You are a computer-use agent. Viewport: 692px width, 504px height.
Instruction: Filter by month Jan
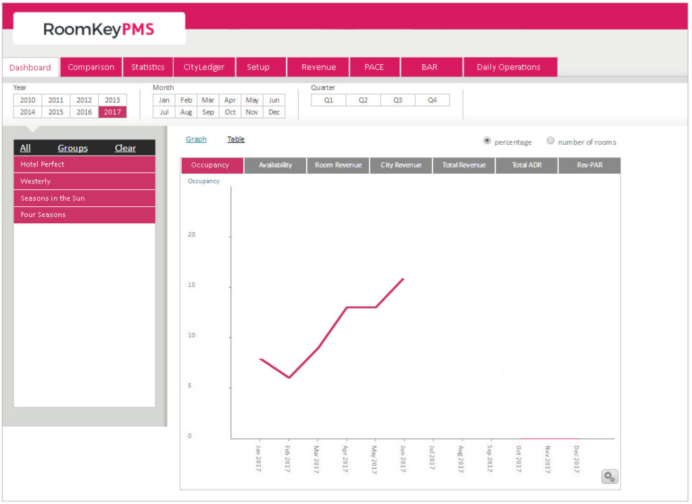pyautogui.click(x=164, y=100)
